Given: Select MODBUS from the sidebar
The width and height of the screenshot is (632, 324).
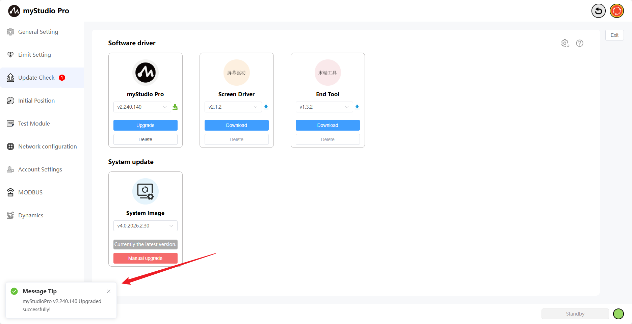Looking at the screenshot, I should point(30,192).
